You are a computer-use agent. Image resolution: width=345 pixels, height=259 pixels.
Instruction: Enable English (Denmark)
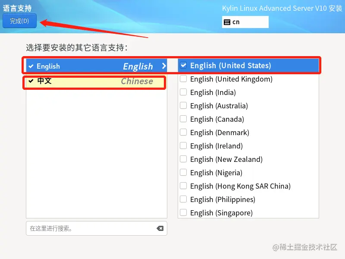[x=183, y=133]
